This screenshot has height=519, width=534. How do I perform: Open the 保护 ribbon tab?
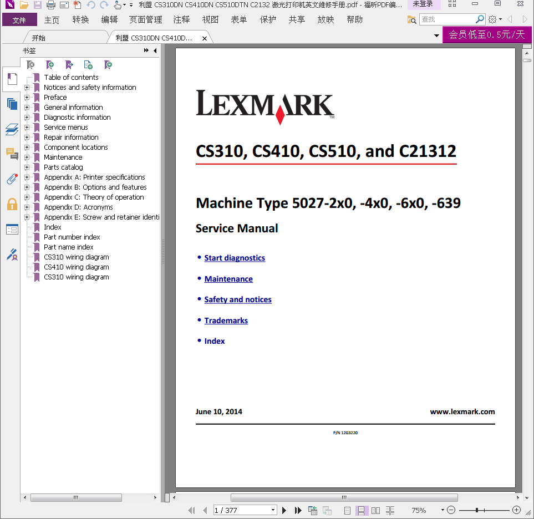(x=268, y=20)
